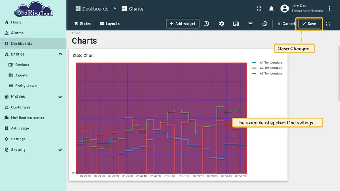Viewport: 340px width, 191px height.
Task: Expand dashboard to fullscreen in top bar
Action: click(258, 8)
